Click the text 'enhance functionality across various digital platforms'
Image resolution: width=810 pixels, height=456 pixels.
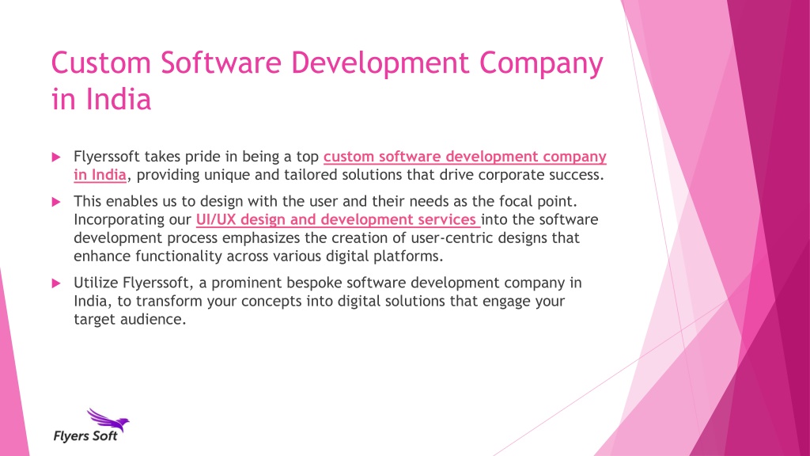pos(259,256)
